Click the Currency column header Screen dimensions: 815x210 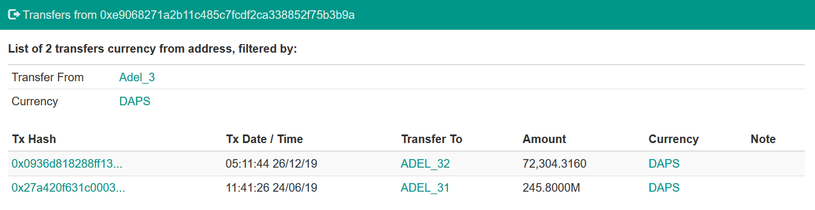(673, 139)
